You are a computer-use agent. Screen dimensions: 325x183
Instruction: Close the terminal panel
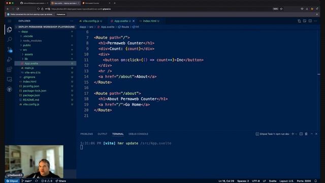point(316,134)
